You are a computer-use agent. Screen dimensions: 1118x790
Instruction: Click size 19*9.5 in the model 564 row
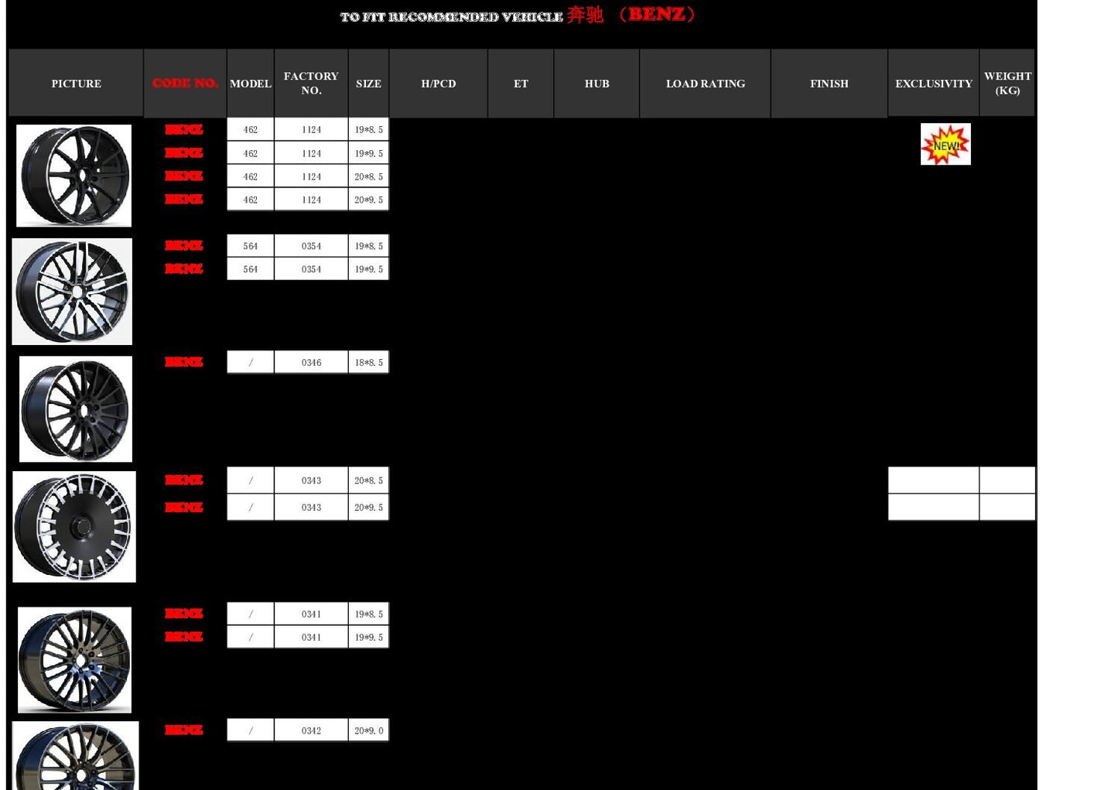(x=368, y=269)
